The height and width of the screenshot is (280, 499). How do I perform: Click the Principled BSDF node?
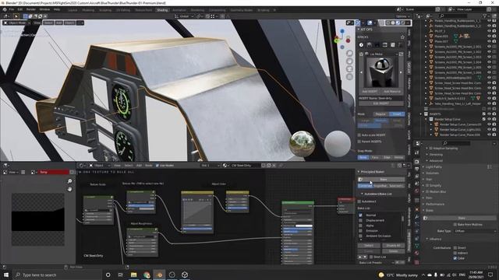pos(298,232)
